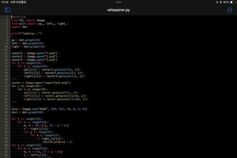Tap the multitasking three-dots indicator
237x158 pixels.
point(118,2)
